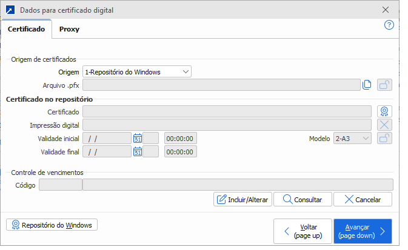Image resolution: width=408 pixels, height=250 pixels.
Task: Click the Cancelar button
Action: pyautogui.click(x=363, y=199)
